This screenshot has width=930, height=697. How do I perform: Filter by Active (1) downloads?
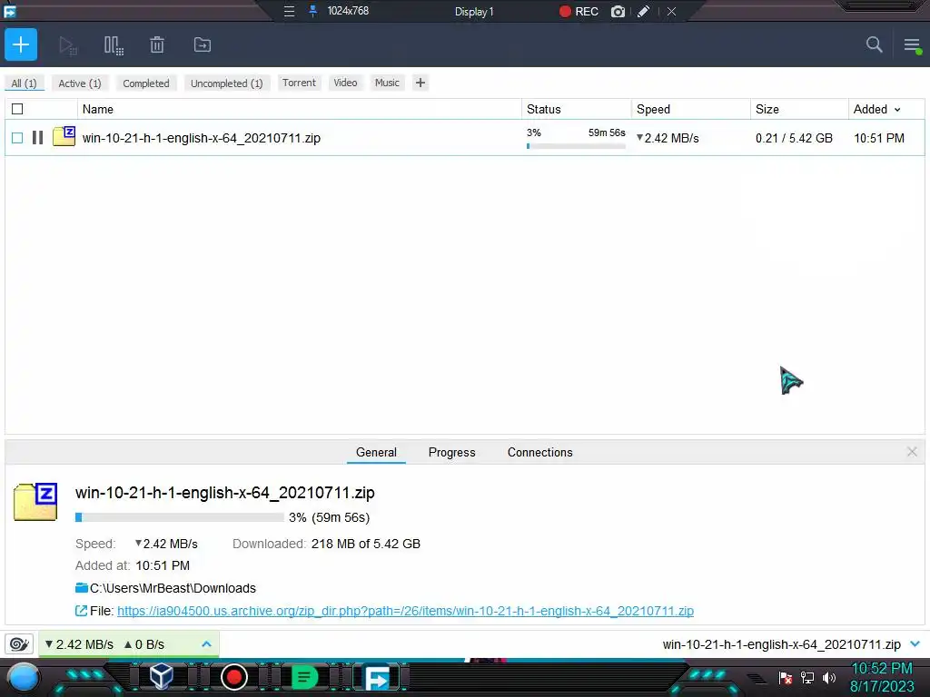80,83
